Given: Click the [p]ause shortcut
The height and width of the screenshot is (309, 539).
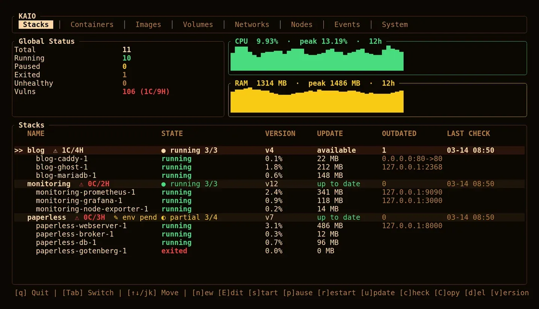Looking at the screenshot, I should tap(298, 293).
